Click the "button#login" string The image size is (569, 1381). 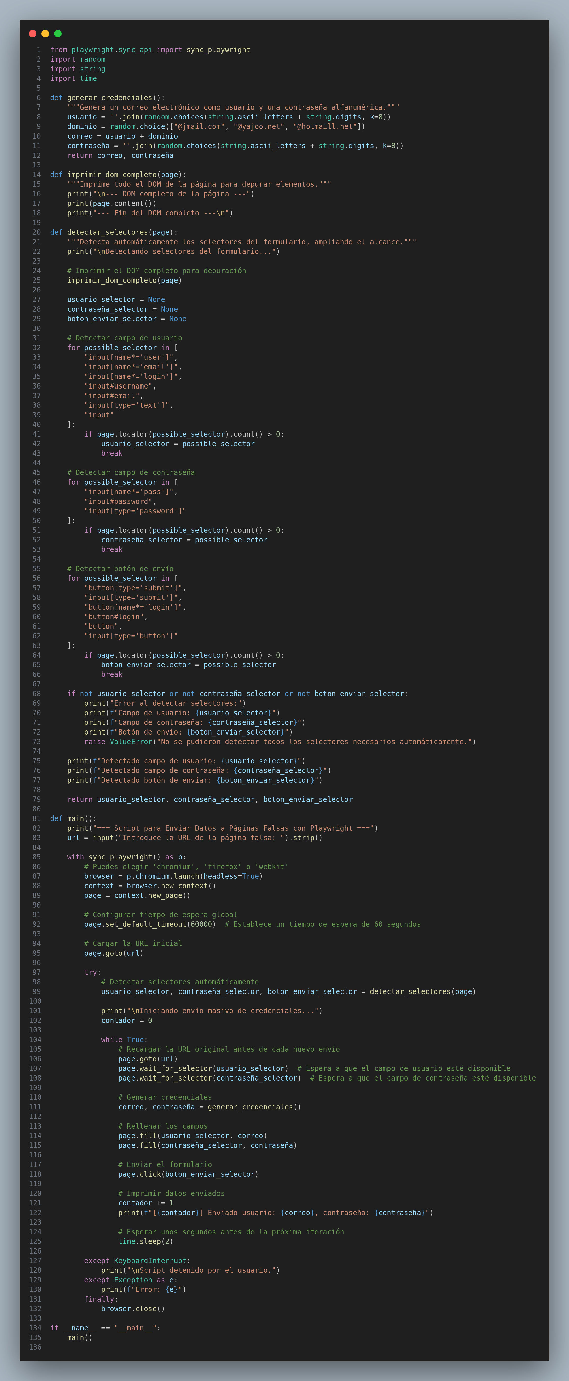[x=114, y=617]
